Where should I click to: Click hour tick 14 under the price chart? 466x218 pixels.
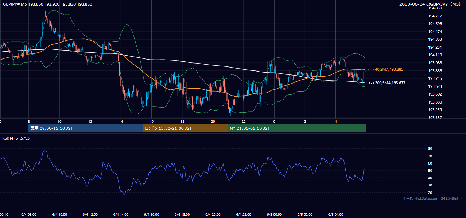(x=121, y=122)
